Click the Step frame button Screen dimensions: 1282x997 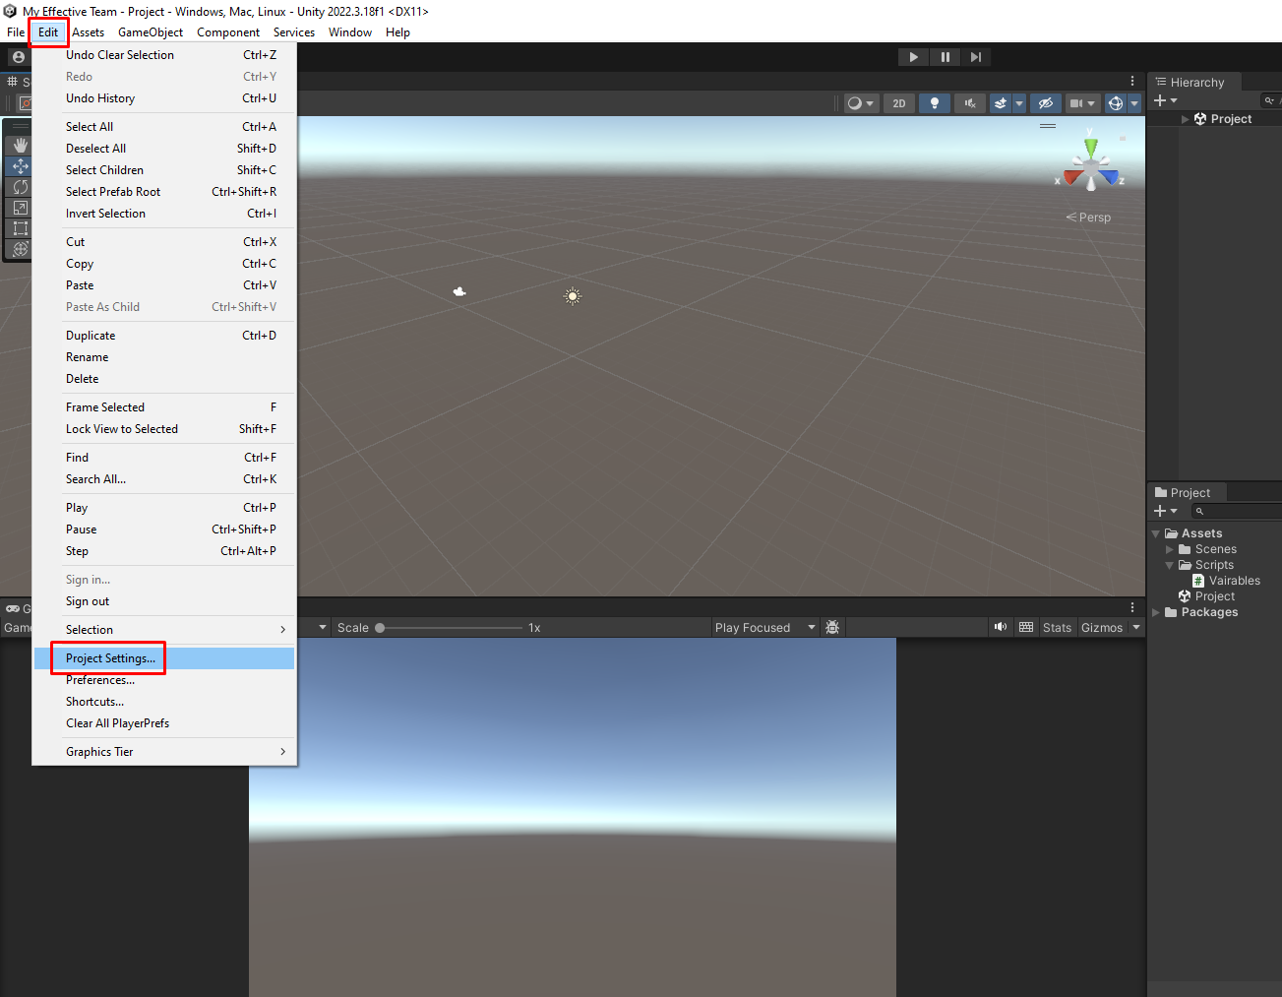(975, 56)
